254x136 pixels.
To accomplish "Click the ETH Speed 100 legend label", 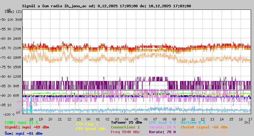I will point(90,129).
